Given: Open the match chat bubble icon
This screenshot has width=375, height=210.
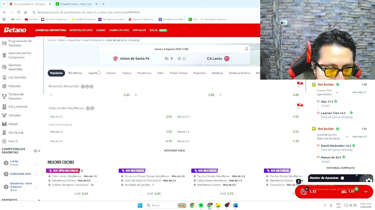Looking at the screenshot, I should (x=184, y=59).
